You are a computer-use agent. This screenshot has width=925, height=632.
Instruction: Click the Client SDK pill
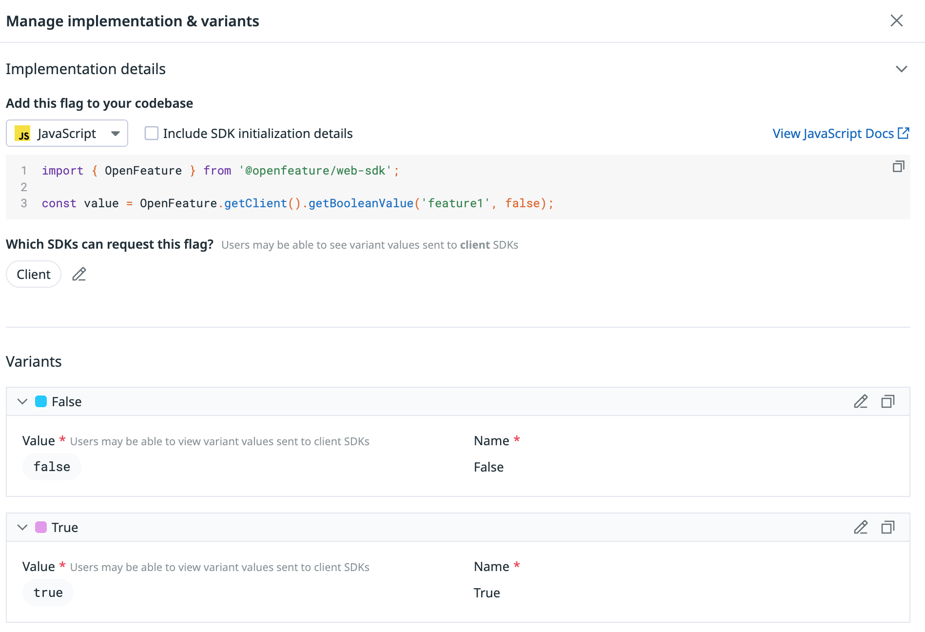coord(34,275)
